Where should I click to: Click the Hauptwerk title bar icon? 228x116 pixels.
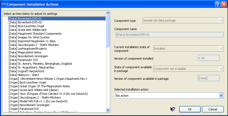point(4,4)
